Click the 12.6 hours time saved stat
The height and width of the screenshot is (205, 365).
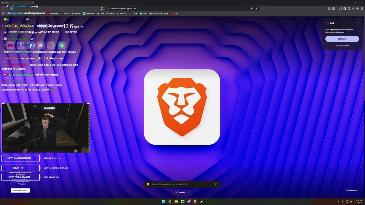pos(73,26)
